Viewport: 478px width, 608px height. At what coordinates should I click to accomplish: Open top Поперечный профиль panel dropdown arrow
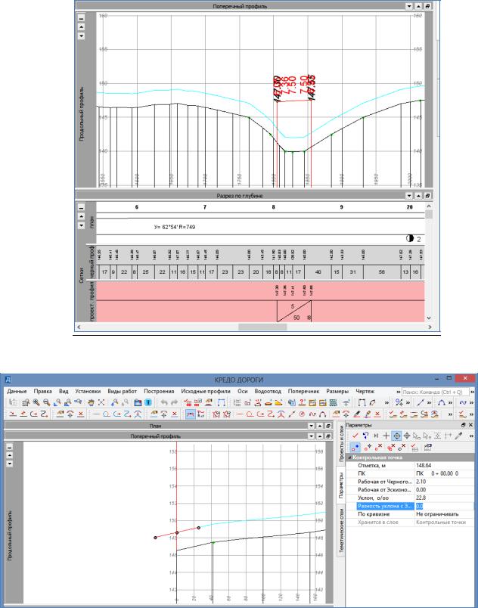pyautogui.click(x=409, y=6)
